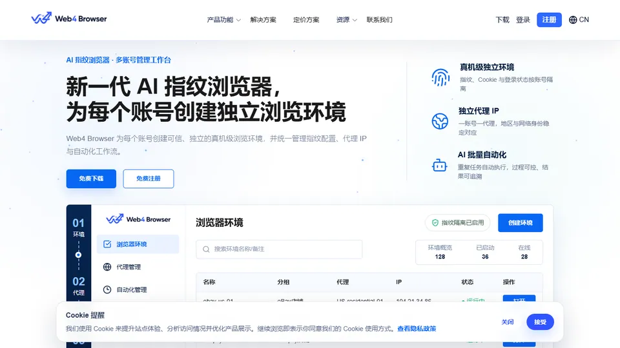Click the 免费下载 button

pyautogui.click(x=91, y=179)
